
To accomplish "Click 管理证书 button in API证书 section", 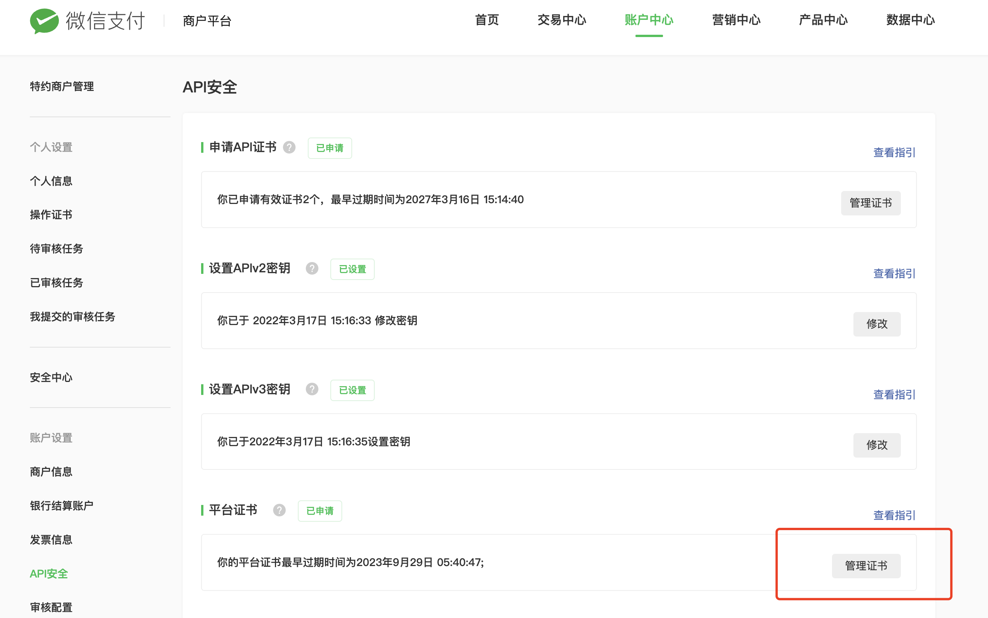I will tap(870, 203).
